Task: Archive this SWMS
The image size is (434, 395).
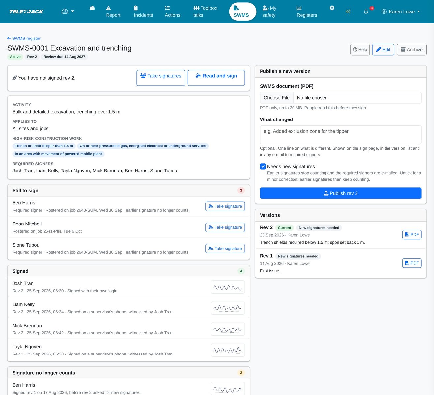Action: point(412,50)
